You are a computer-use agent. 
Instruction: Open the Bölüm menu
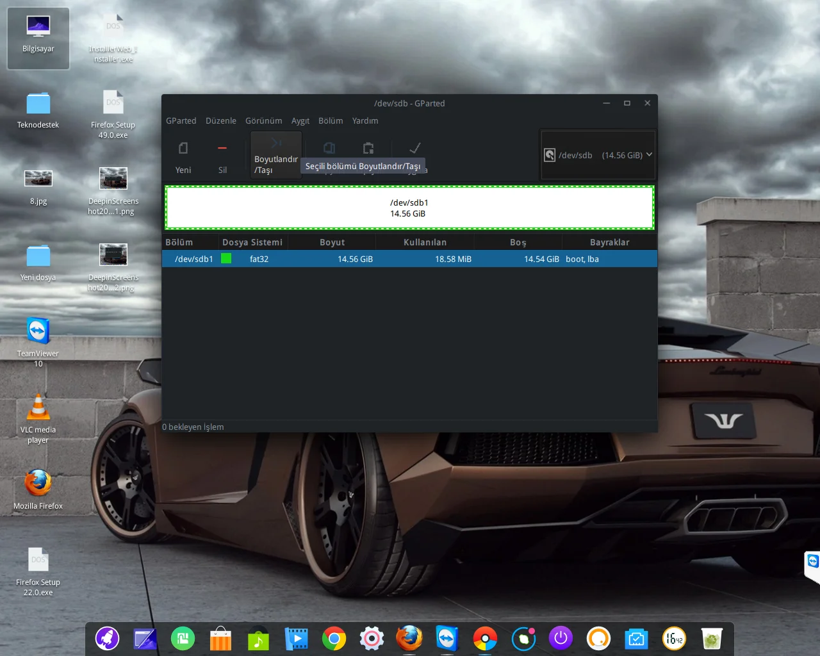(331, 120)
